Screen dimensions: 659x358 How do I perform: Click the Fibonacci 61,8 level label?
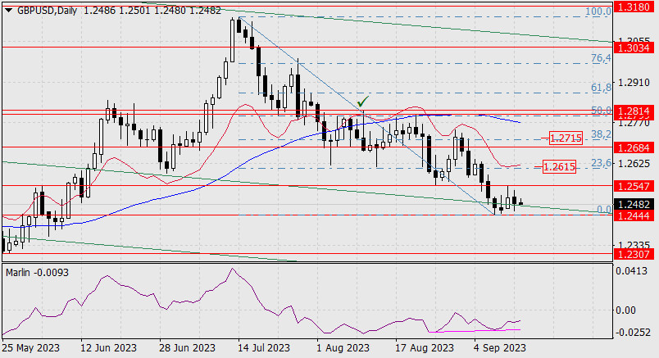pyautogui.click(x=601, y=88)
